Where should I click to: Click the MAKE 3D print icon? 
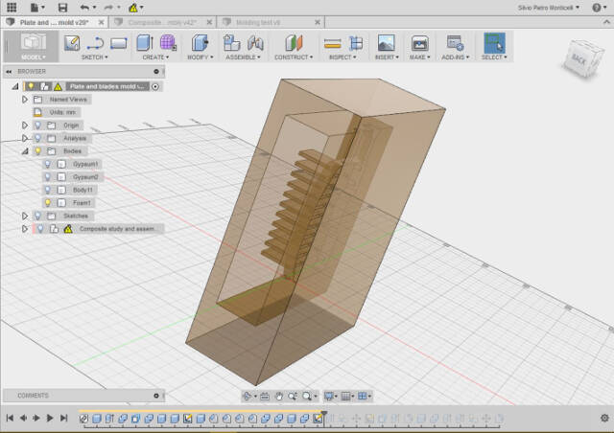point(419,43)
